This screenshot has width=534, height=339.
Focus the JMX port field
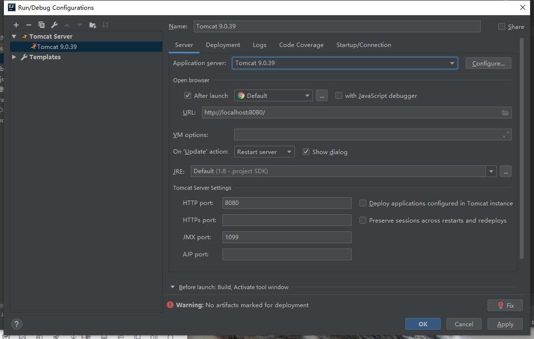point(287,237)
